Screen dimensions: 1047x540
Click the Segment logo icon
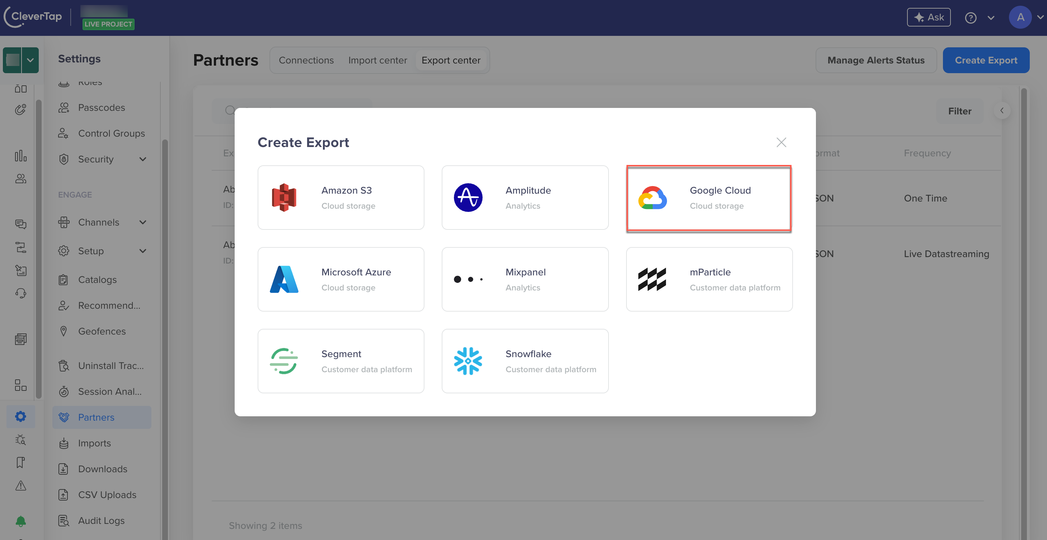coord(284,361)
